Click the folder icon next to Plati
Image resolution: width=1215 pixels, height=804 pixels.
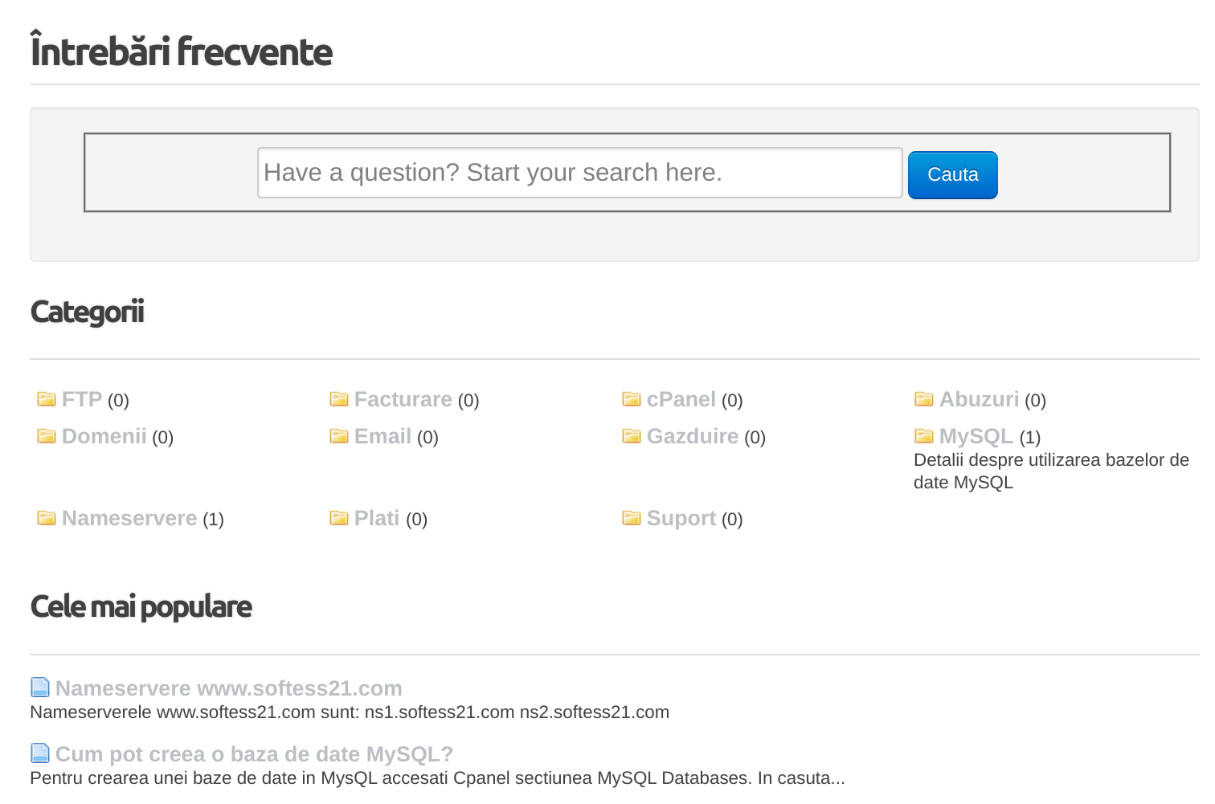[x=339, y=518]
